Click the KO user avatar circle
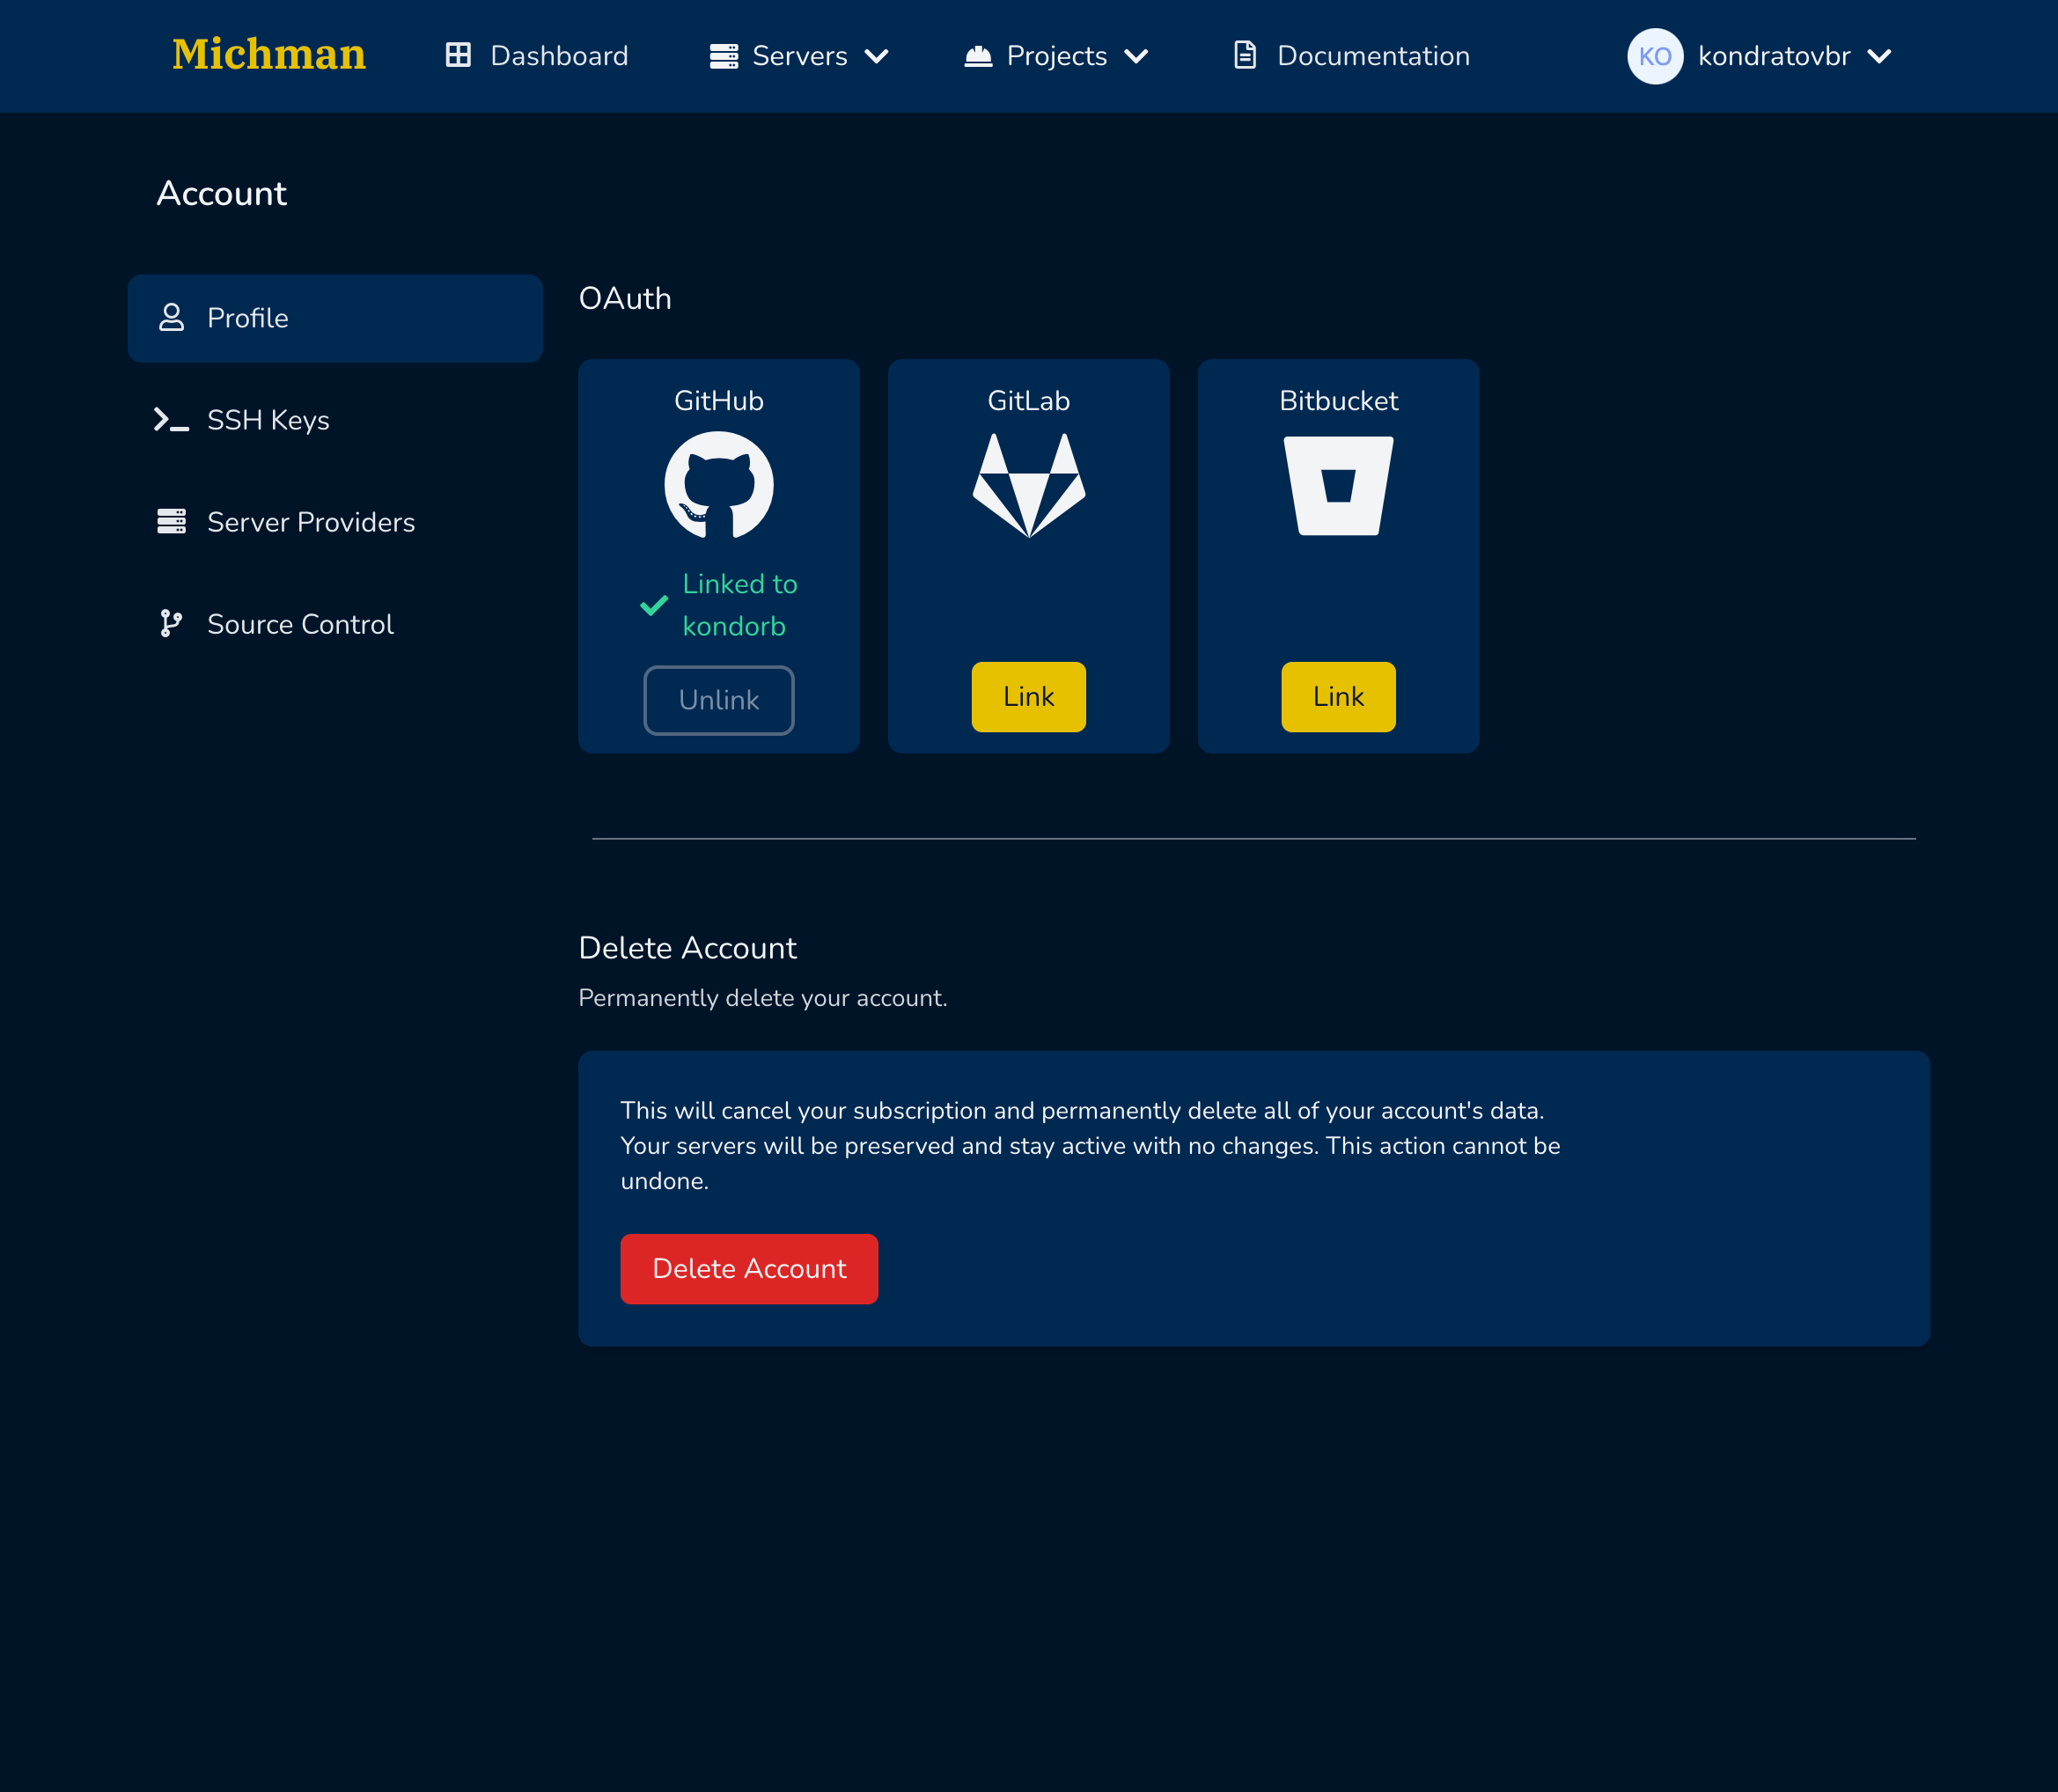2058x1792 pixels. (1654, 56)
